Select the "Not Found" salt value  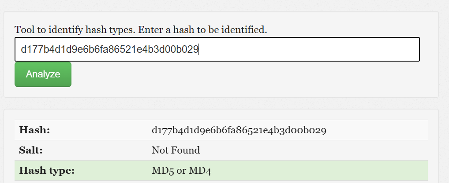[176, 150]
